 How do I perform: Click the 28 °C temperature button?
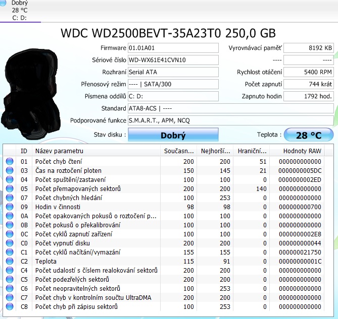308,135
